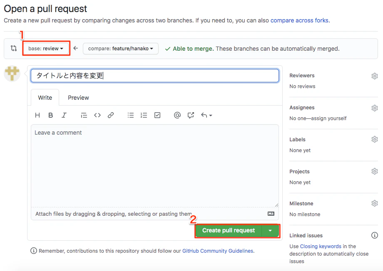Insert heading with the H icon

click(x=37, y=115)
